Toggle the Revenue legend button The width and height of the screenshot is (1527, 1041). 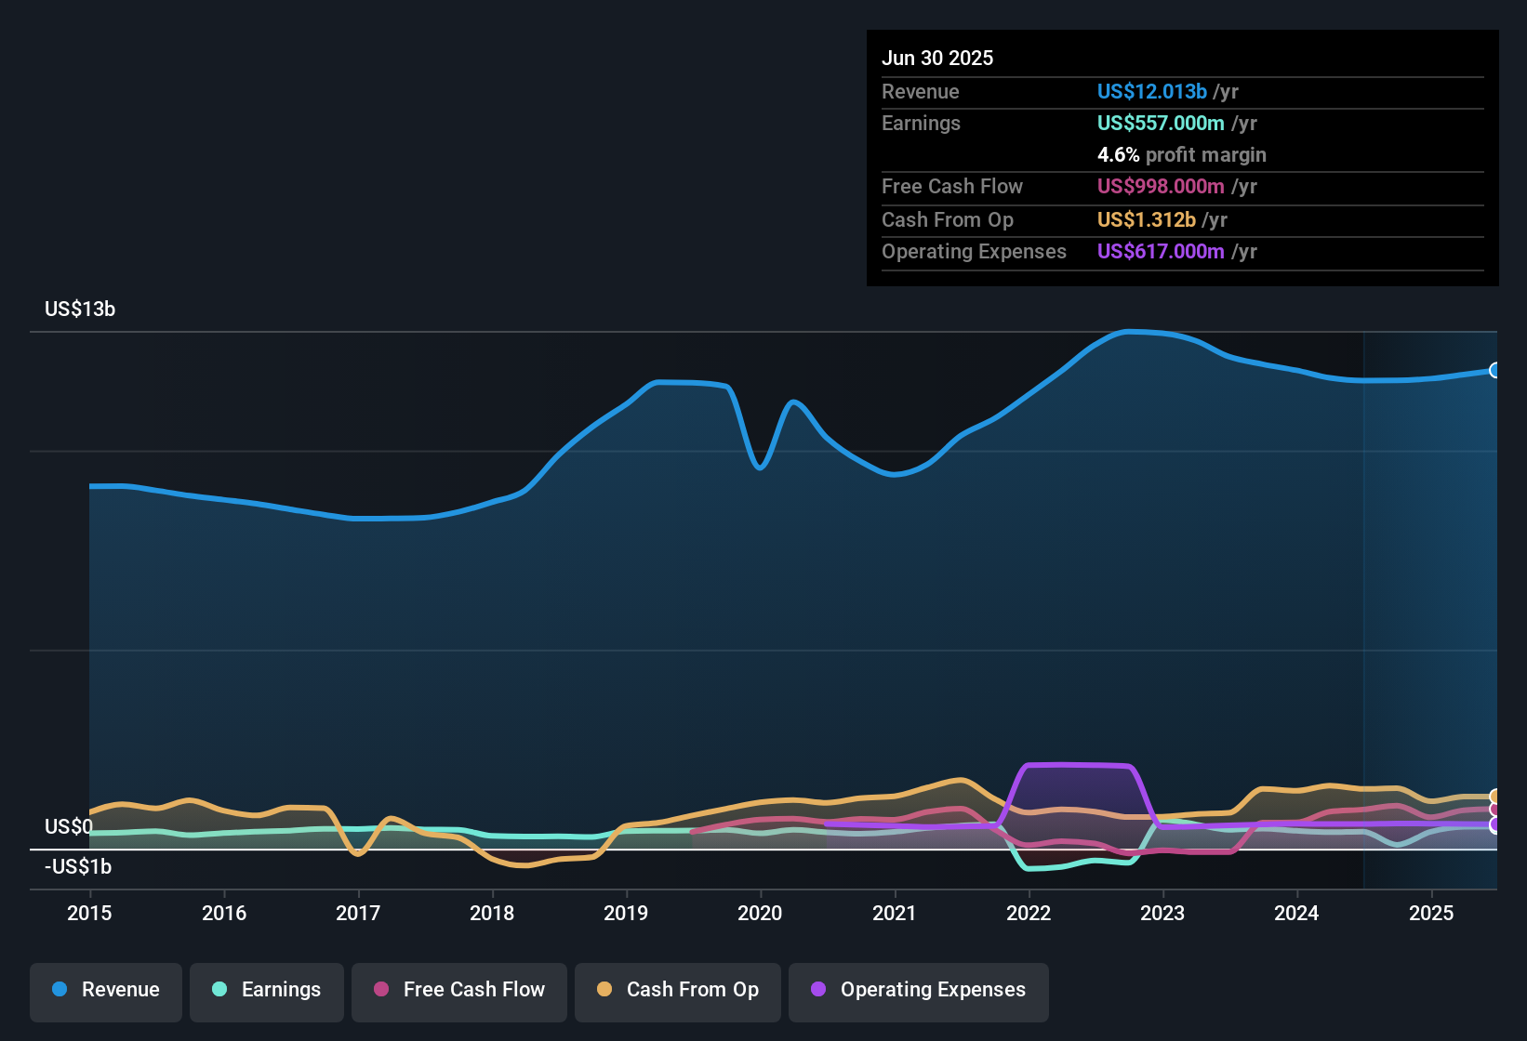click(x=106, y=991)
